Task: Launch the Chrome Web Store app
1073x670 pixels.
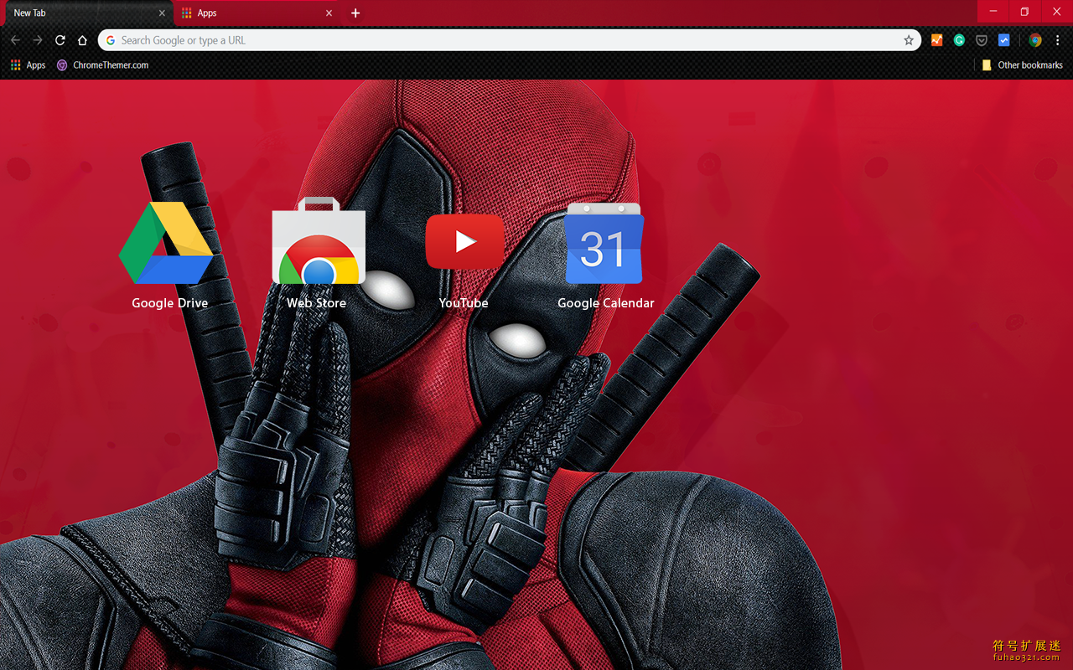Action: (x=318, y=255)
